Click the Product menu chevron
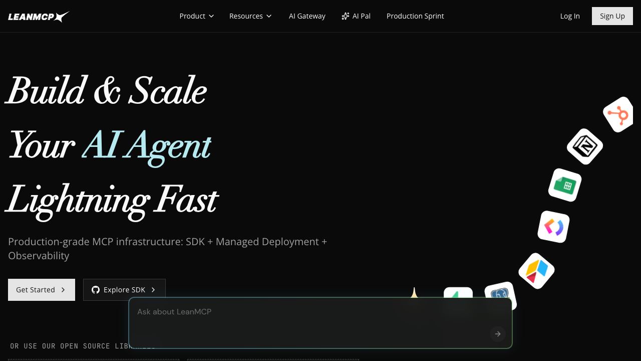This screenshot has width=641, height=361. [x=211, y=16]
